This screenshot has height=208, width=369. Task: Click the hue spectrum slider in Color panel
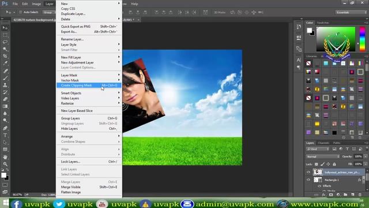coord(363,39)
